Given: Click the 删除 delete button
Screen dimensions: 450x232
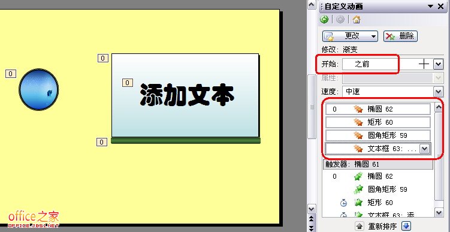Looking at the screenshot, I should [400, 36].
